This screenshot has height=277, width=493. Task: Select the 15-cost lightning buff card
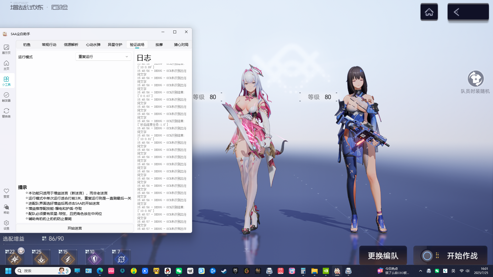pos(68,257)
